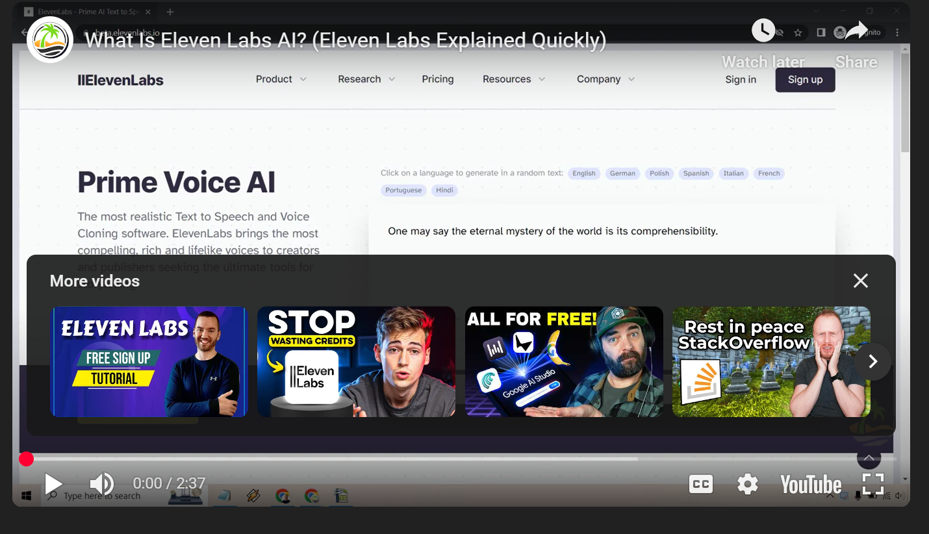Image resolution: width=929 pixels, height=534 pixels.
Task: Open Rest in peace StackOverflow video
Action: click(771, 361)
